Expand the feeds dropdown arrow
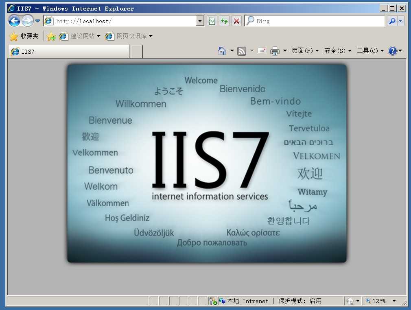The height and width of the screenshot is (310, 411). 252,50
